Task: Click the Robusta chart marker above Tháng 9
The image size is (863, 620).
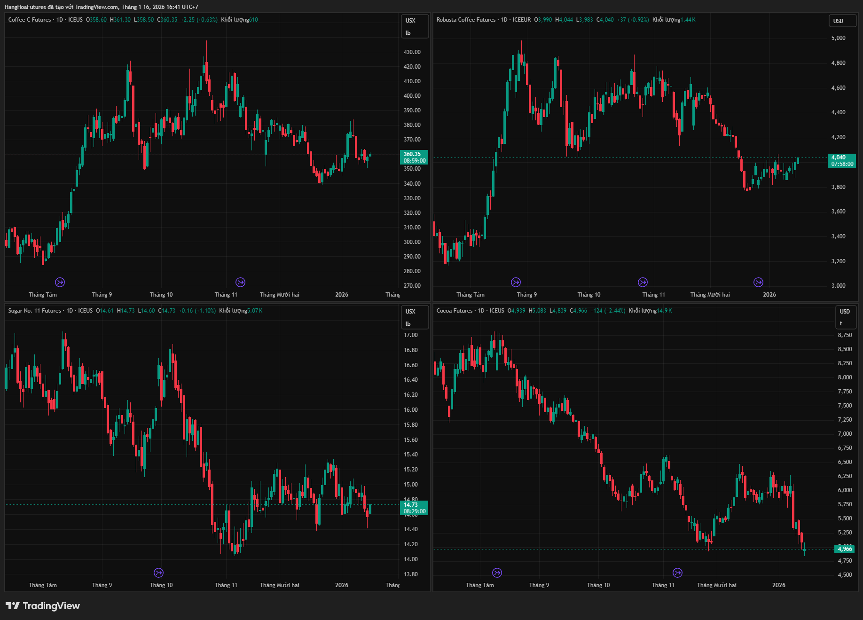Action: (x=516, y=282)
